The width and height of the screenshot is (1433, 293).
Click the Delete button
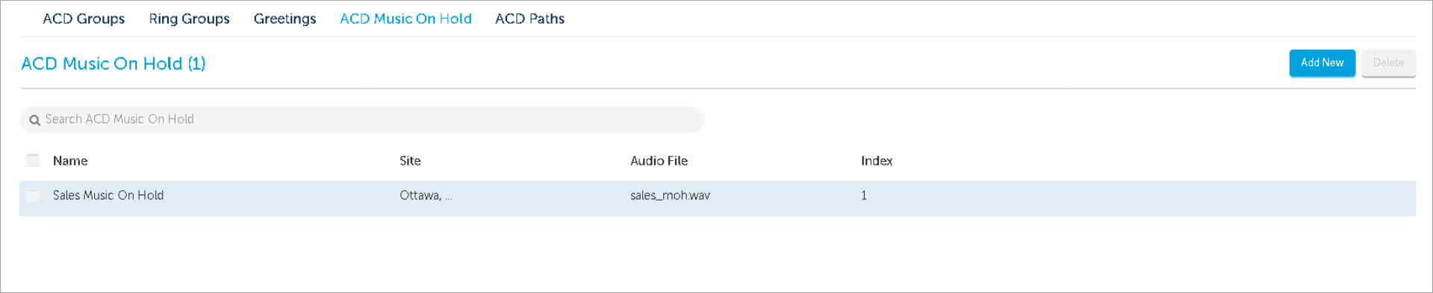(1388, 63)
